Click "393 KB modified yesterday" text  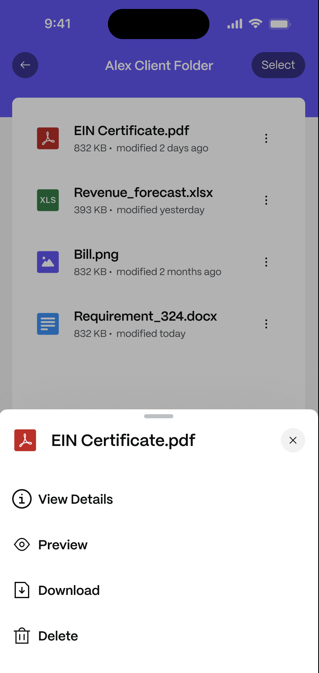[139, 210]
